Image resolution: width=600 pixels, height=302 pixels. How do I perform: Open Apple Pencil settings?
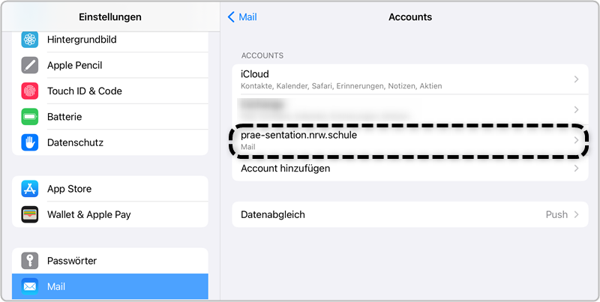(110, 65)
